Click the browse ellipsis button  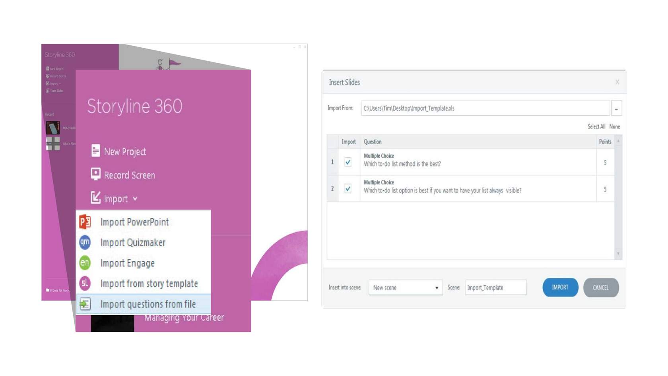click(x=616, y=108)
